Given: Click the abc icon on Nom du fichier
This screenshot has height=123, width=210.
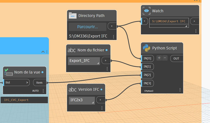Looking at the screenshot, I should point(72,50).
